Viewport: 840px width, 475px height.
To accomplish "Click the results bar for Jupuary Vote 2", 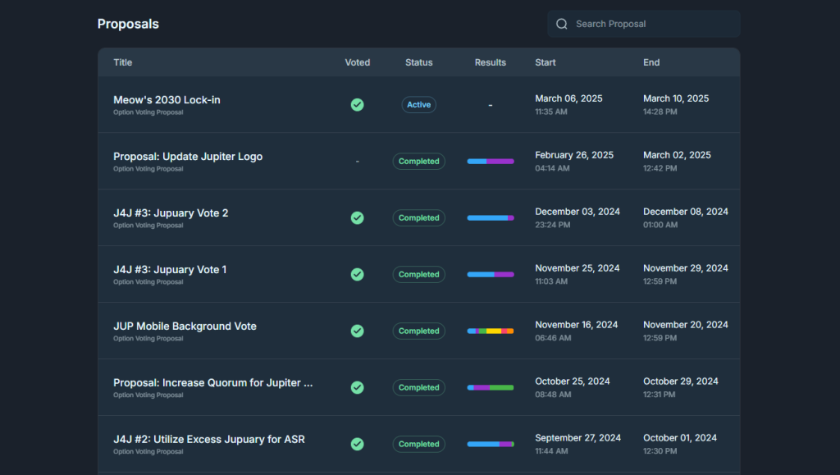I will click(490, 217).
